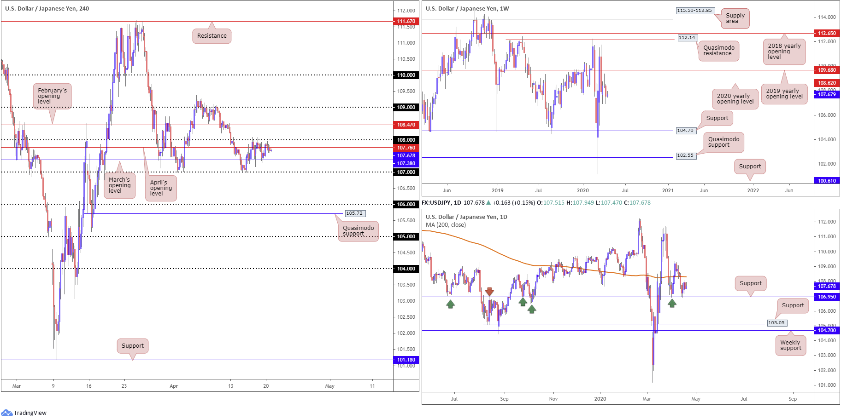Image resolution: width=841 pixels, height=419 pixels.
Task: Click the green change triangle beside 107.678
Action: point(488,203)
